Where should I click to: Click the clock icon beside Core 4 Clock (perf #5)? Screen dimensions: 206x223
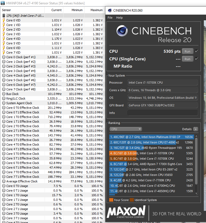[4, 76]
